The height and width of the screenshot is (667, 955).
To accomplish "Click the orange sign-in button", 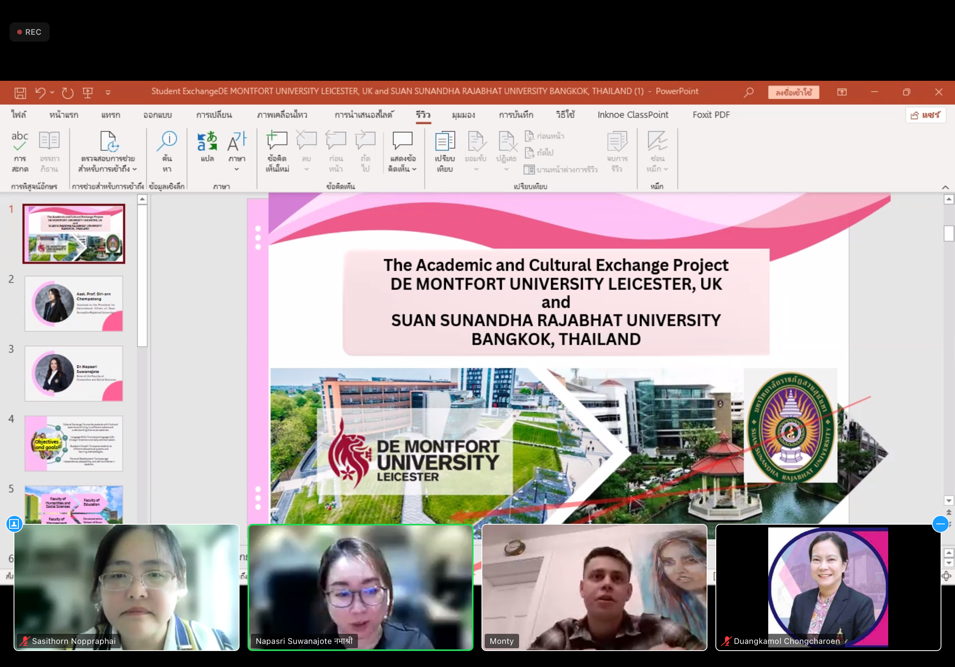I will [793, 92].
